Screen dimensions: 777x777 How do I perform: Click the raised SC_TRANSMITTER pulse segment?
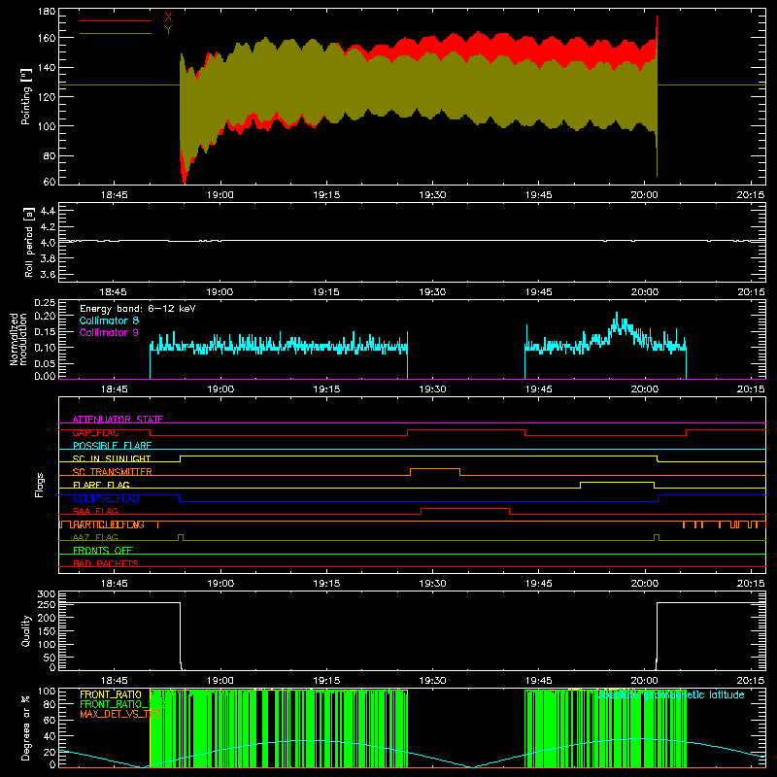tap(435, 469)
